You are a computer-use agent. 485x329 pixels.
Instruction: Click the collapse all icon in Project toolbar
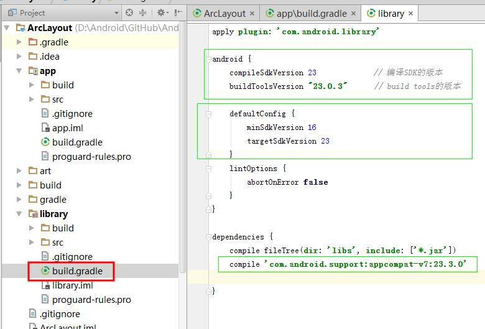142,12
